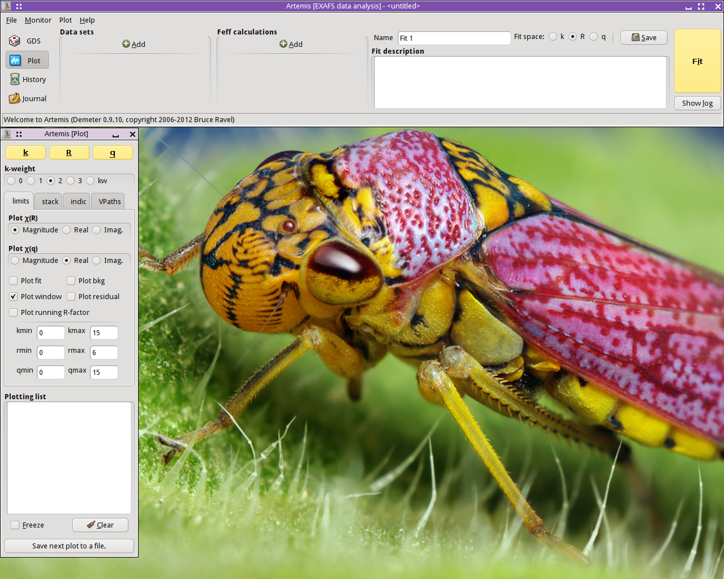Plot in k space with yellow k button
This screenshot has width=724, height=579.
(25, 153)
